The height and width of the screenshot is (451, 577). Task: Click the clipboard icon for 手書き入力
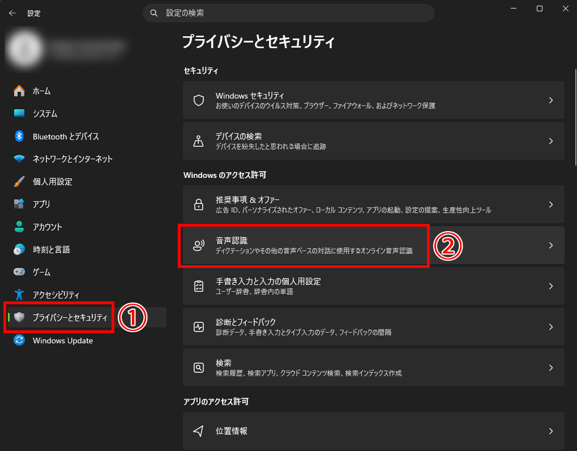pos(199,286)
